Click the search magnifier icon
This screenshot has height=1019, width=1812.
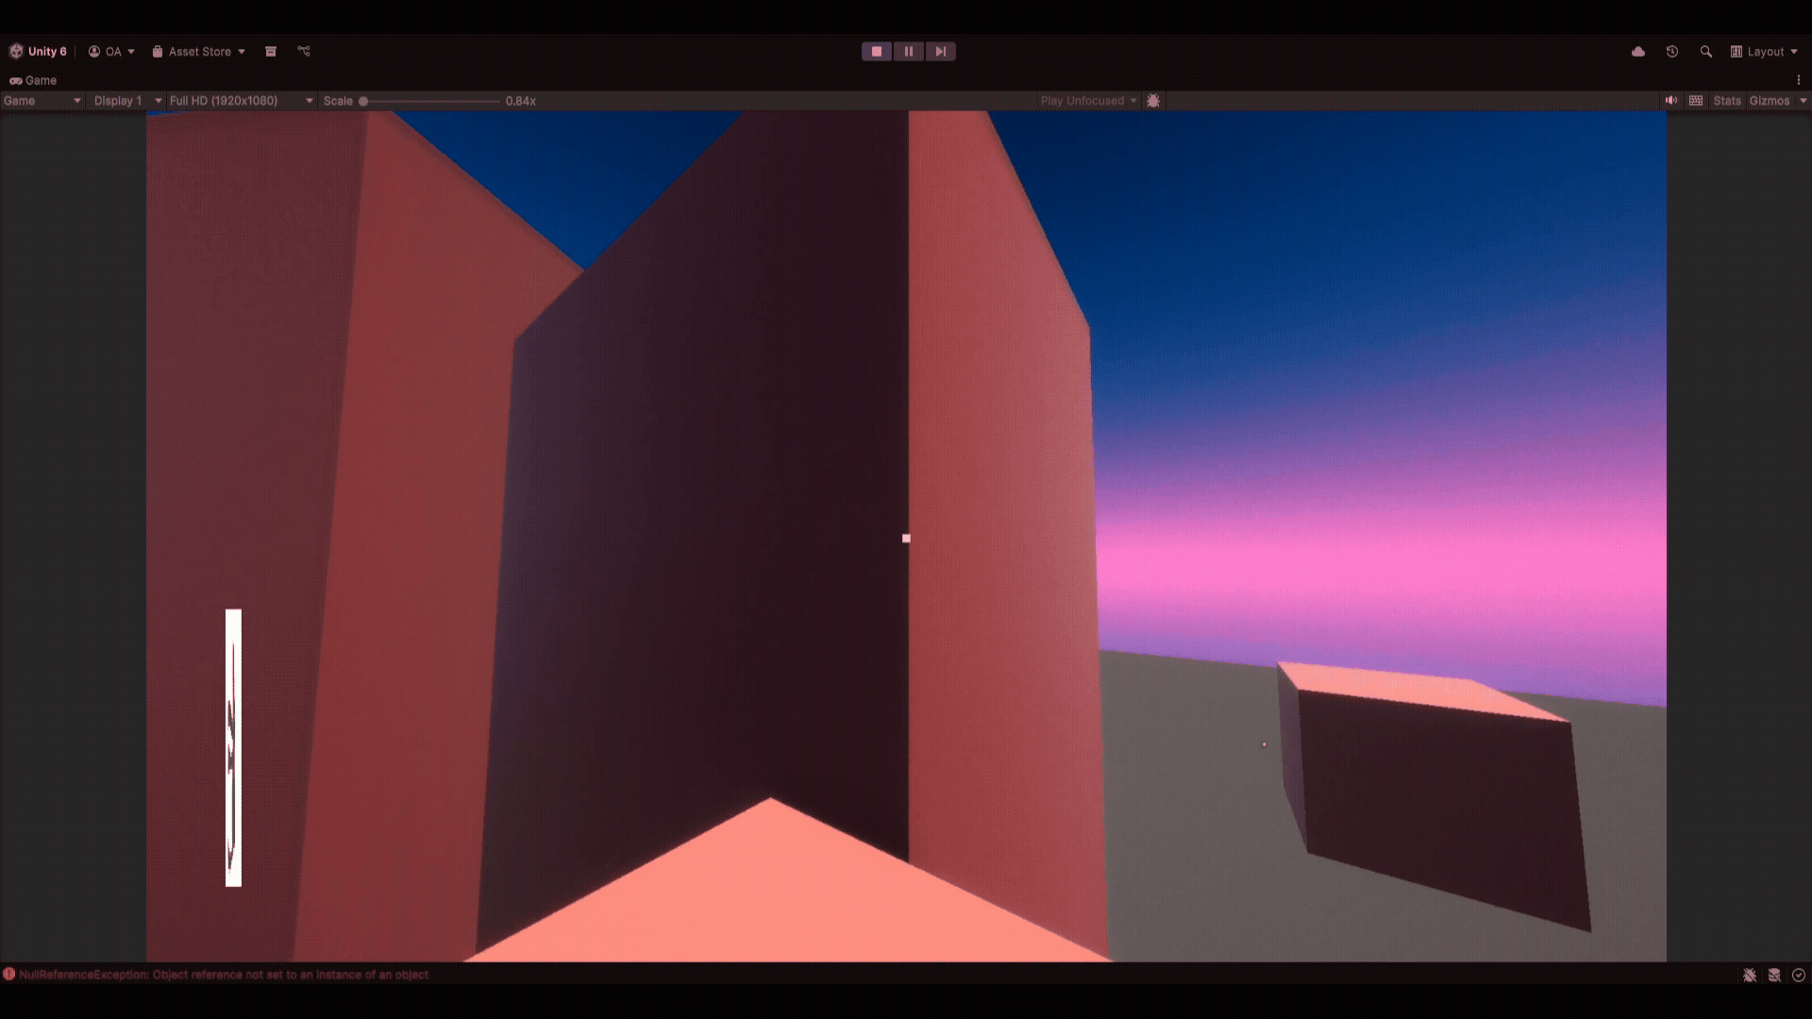click(1705, 52)
